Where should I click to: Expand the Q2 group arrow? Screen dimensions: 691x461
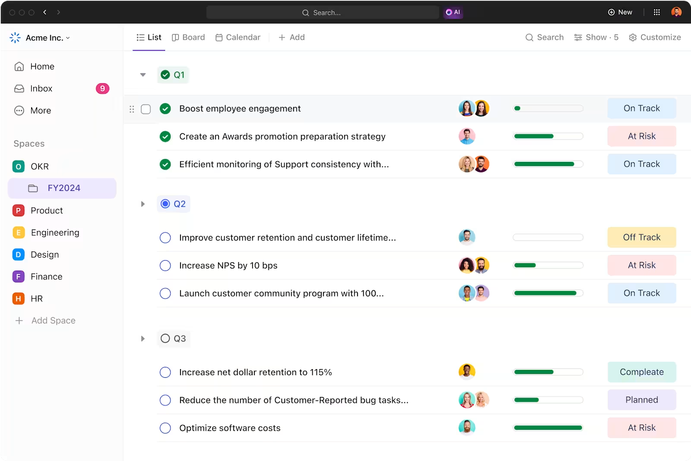click(143, 204)
